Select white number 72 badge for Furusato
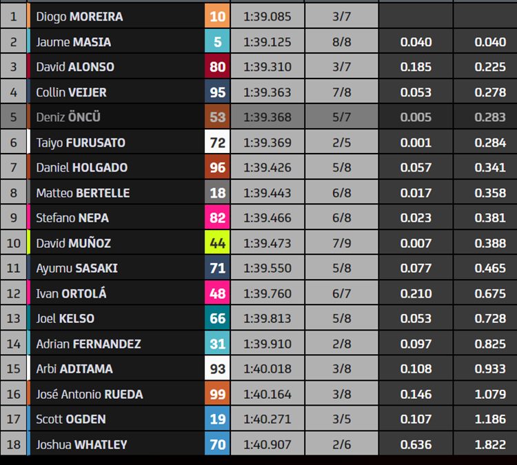The height and width of the screenshot is (465, 517). (217, 142)
